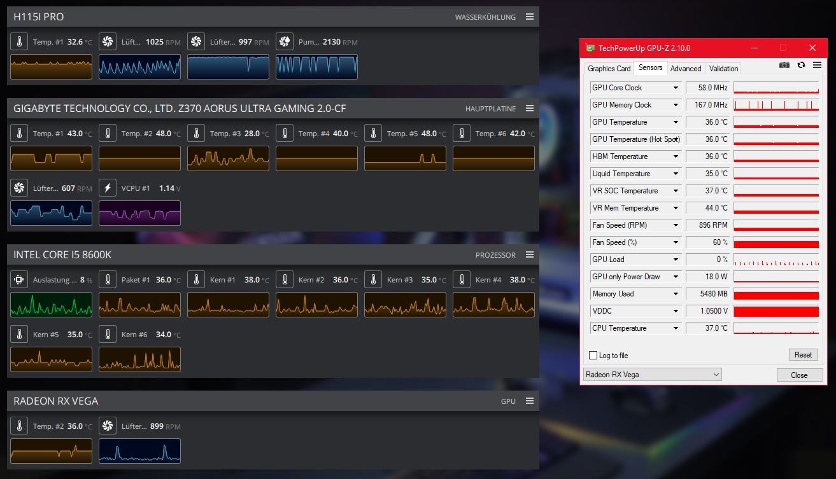
Task: Expand the GPU Core Clock sensor dropdown
Action: (x=676, y=88)
